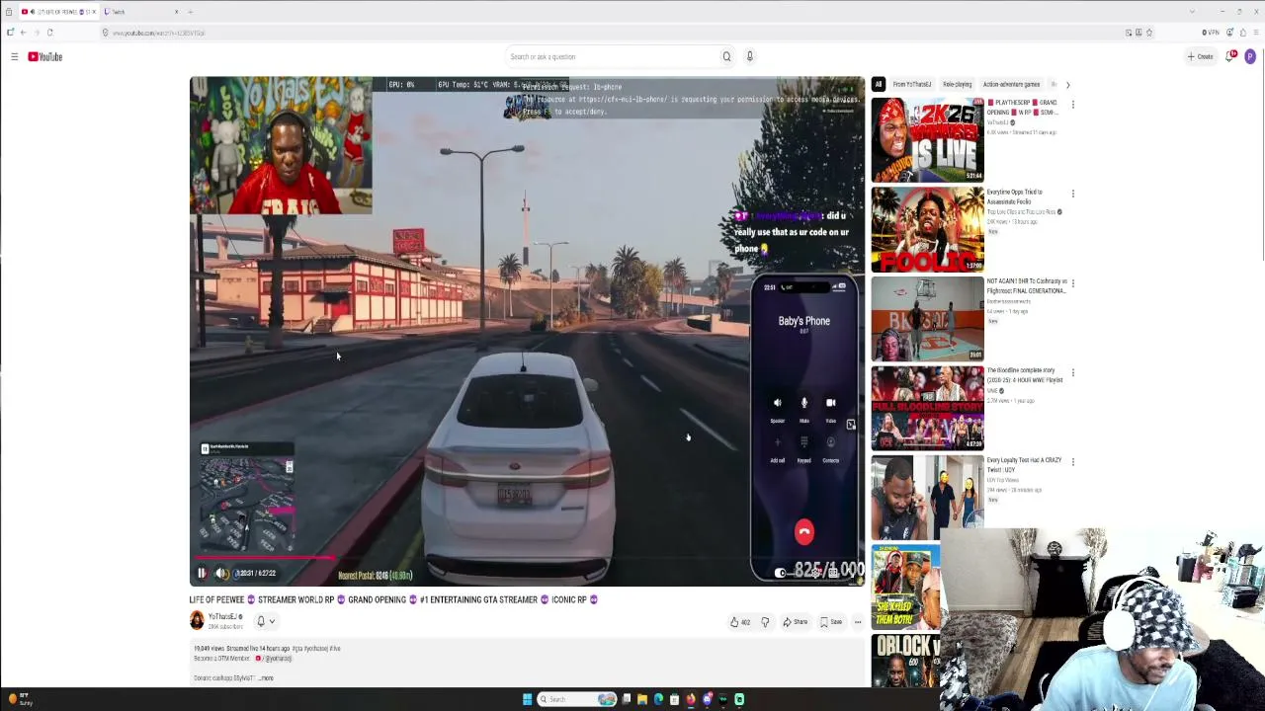Toggle the browser VPN button
The image size is (1265, 711).
tap(1211, 33)
